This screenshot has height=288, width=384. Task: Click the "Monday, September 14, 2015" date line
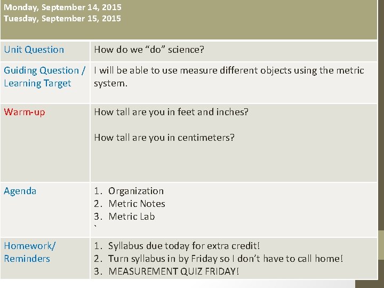(62, 7)
